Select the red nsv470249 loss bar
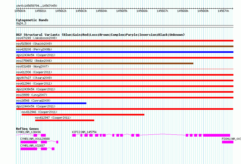This screenshot has height=164, width=241. (125, 41)
